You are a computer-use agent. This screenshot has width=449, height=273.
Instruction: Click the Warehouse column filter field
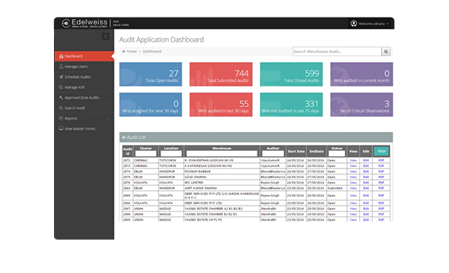click(221, 153)
